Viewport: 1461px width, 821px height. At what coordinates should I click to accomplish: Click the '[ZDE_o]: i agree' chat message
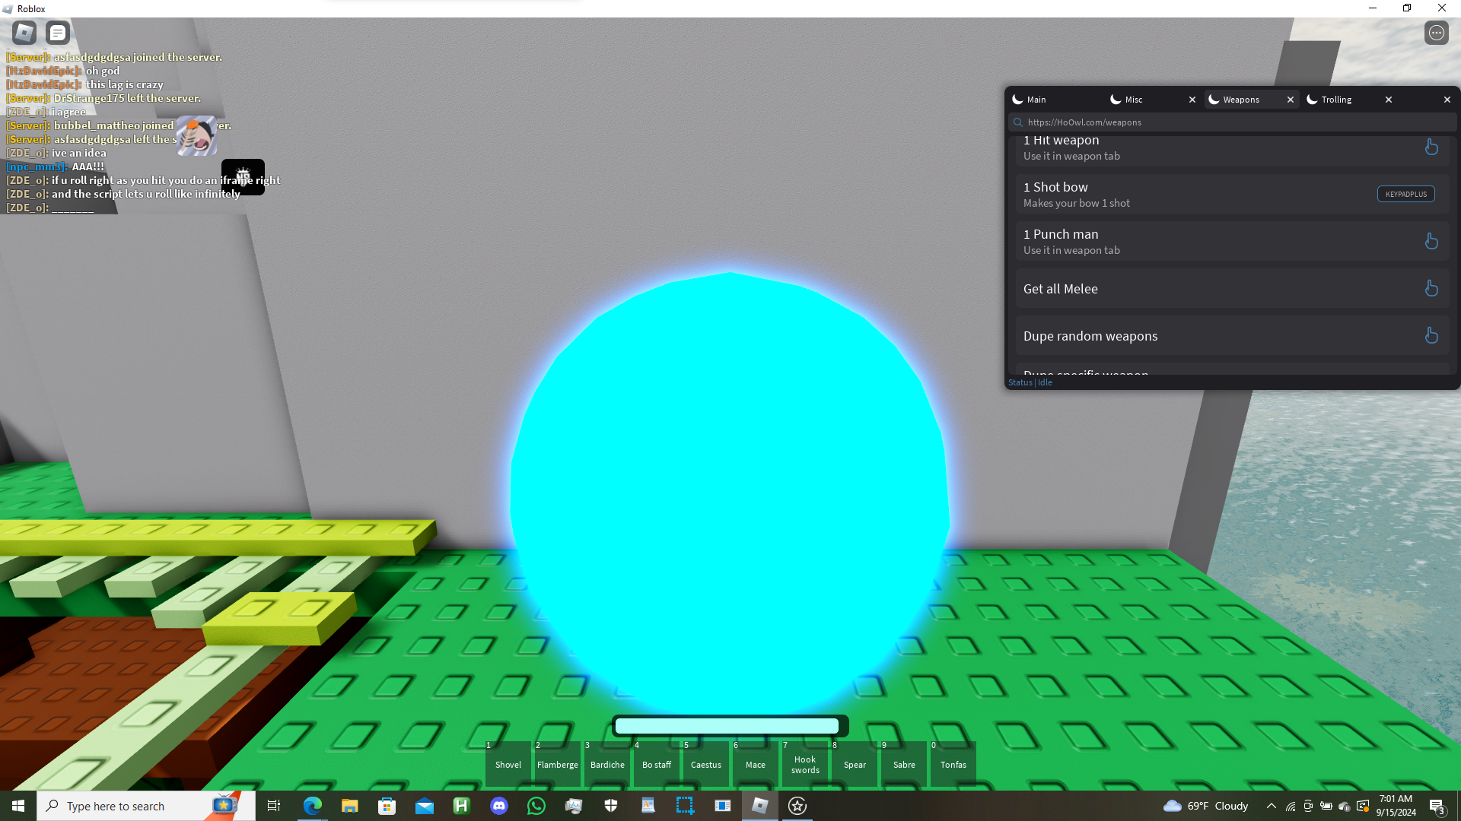click(x=46, y=112)
